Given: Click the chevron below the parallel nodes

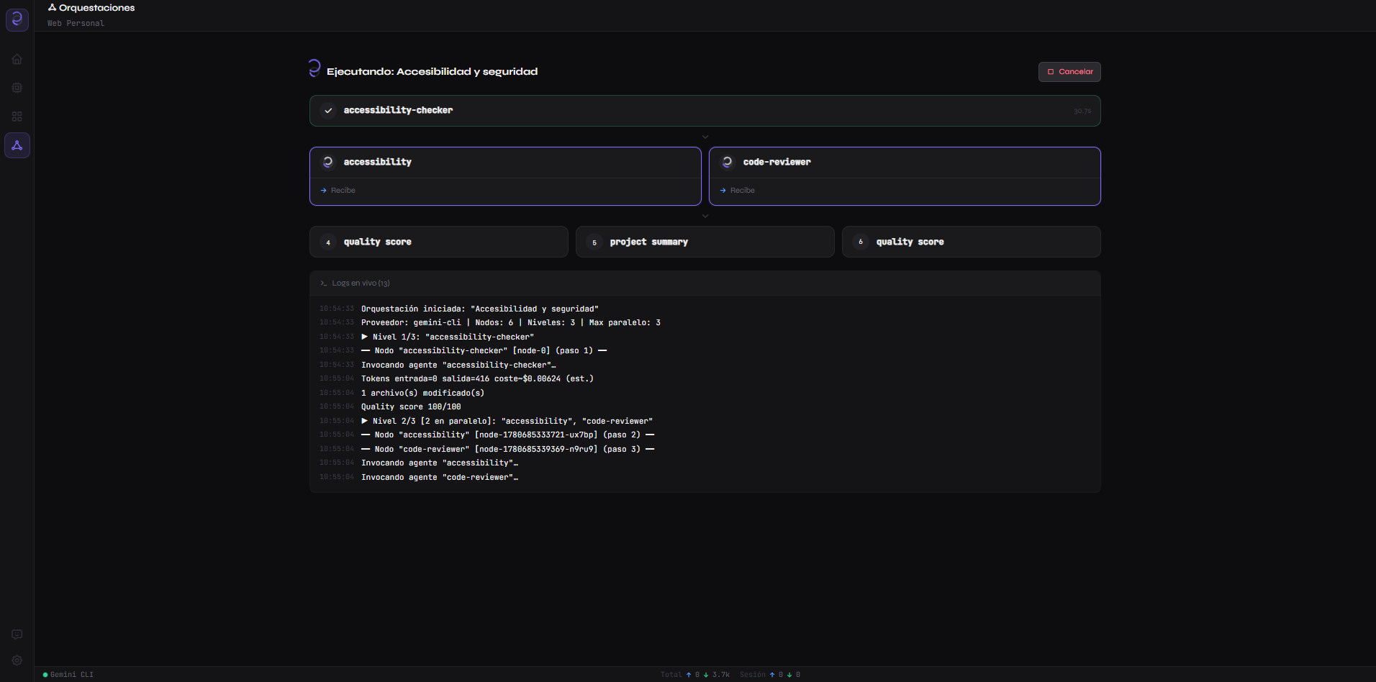Looking at the screenshot, I should tap(705, 216).
